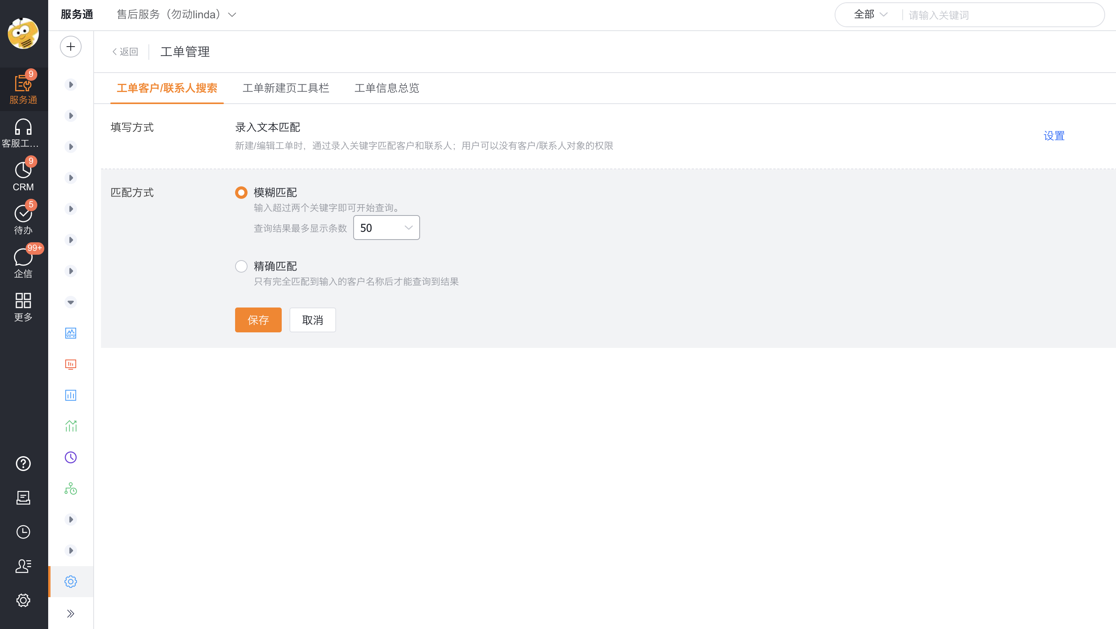Image resolution: width=1116 pixels, height=629 pixels.
Task: Open 售后服务（勿动linda）app switcher dropdown
Action: [176, 15]
